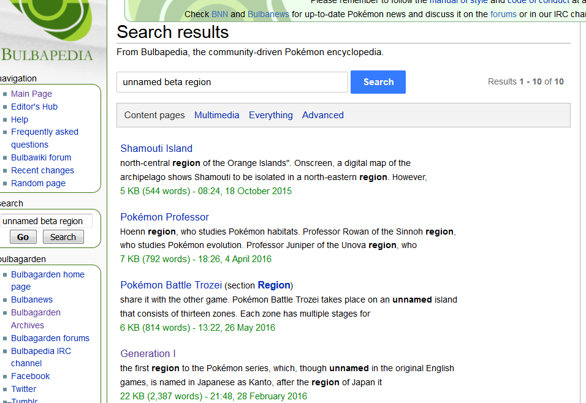This screenshot has height=403, width=586.
Task: Click BNN link in site notice
Action: [x=219, y=14]
